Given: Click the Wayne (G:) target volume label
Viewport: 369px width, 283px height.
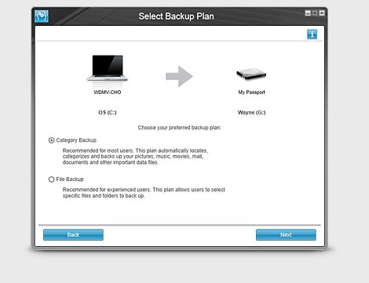Looking at the screenshot, I should (x=251, y=112).
